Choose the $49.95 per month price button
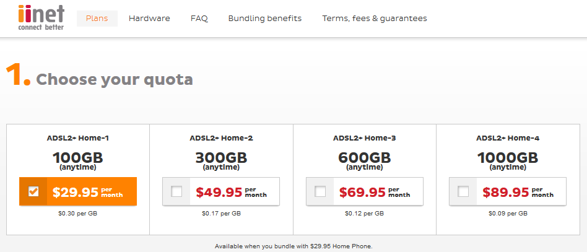Image resolution: width=587 pixels, height=252 pixels. pos(221,191)
